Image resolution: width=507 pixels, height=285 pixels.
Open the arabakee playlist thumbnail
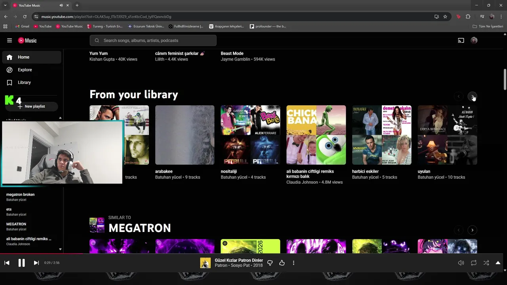point(185,135)
